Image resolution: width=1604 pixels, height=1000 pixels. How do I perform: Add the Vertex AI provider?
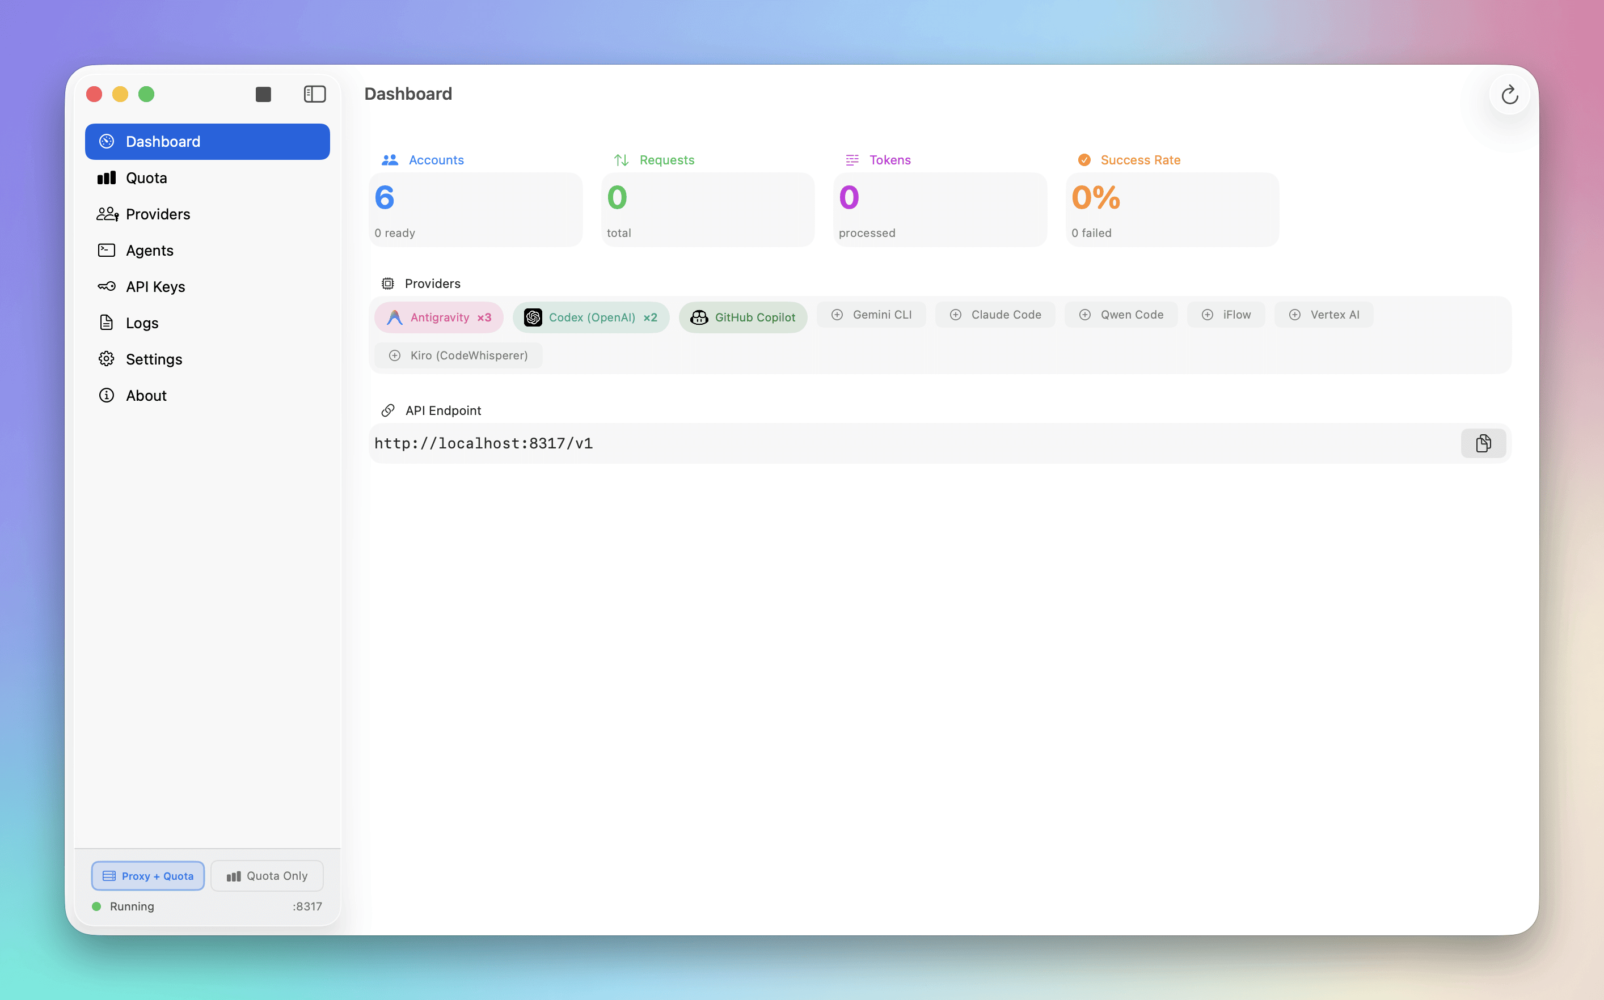pos(1323,315)
